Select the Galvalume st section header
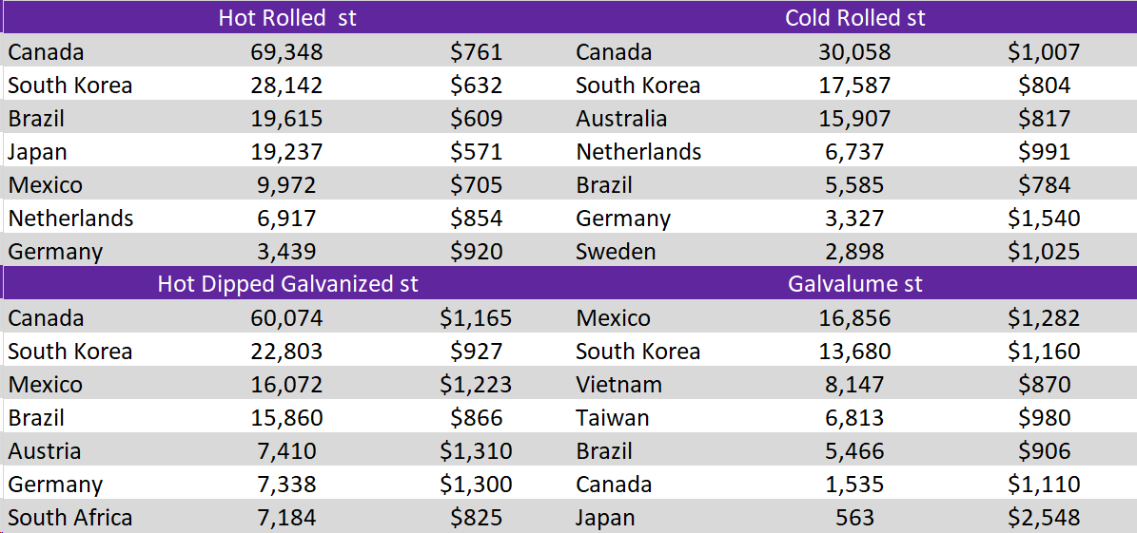 point(854,284)
